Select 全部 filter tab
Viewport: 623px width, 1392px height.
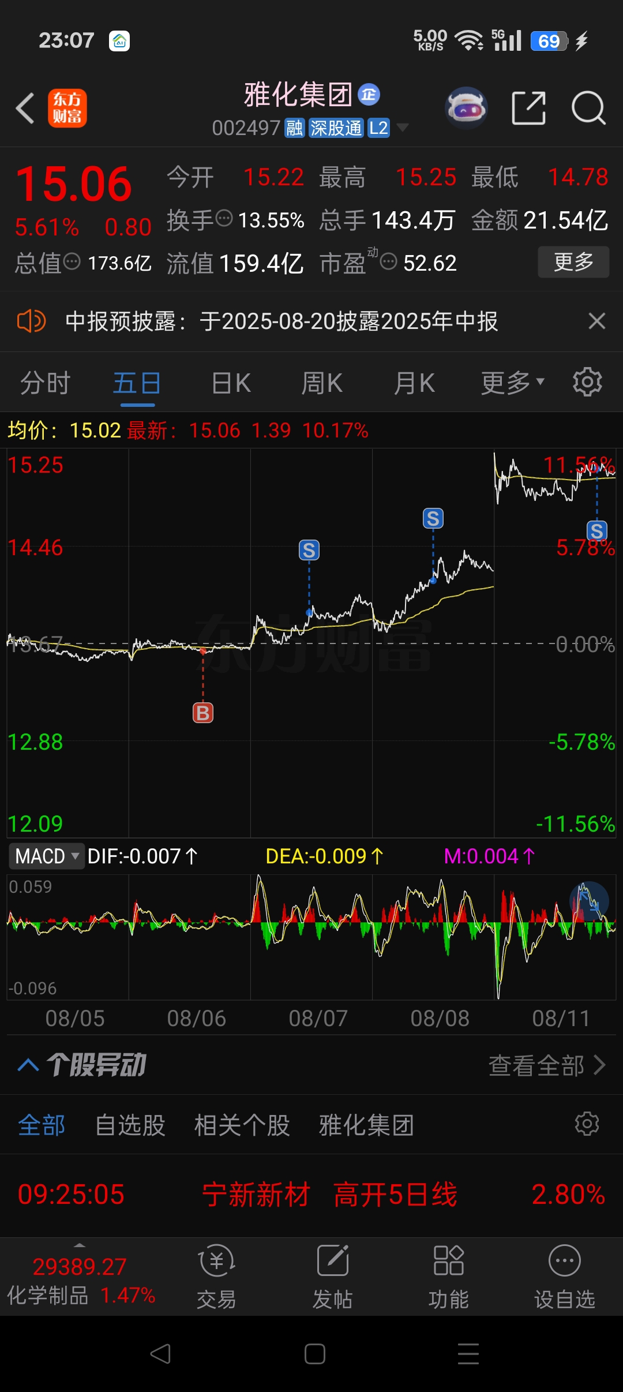point(42,1125)
